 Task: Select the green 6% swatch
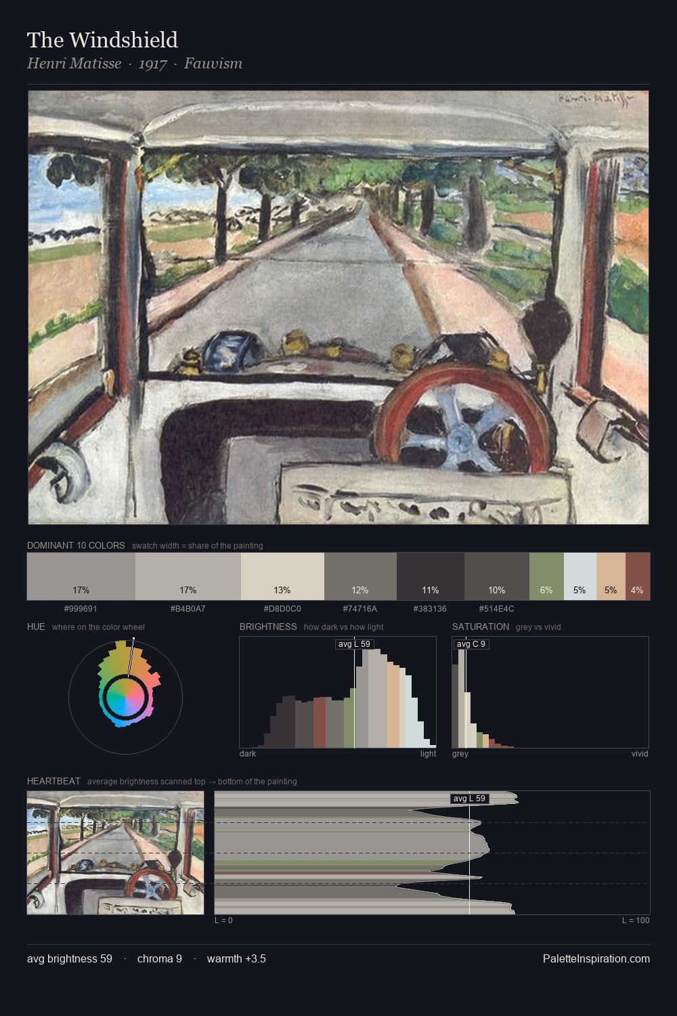546,576
